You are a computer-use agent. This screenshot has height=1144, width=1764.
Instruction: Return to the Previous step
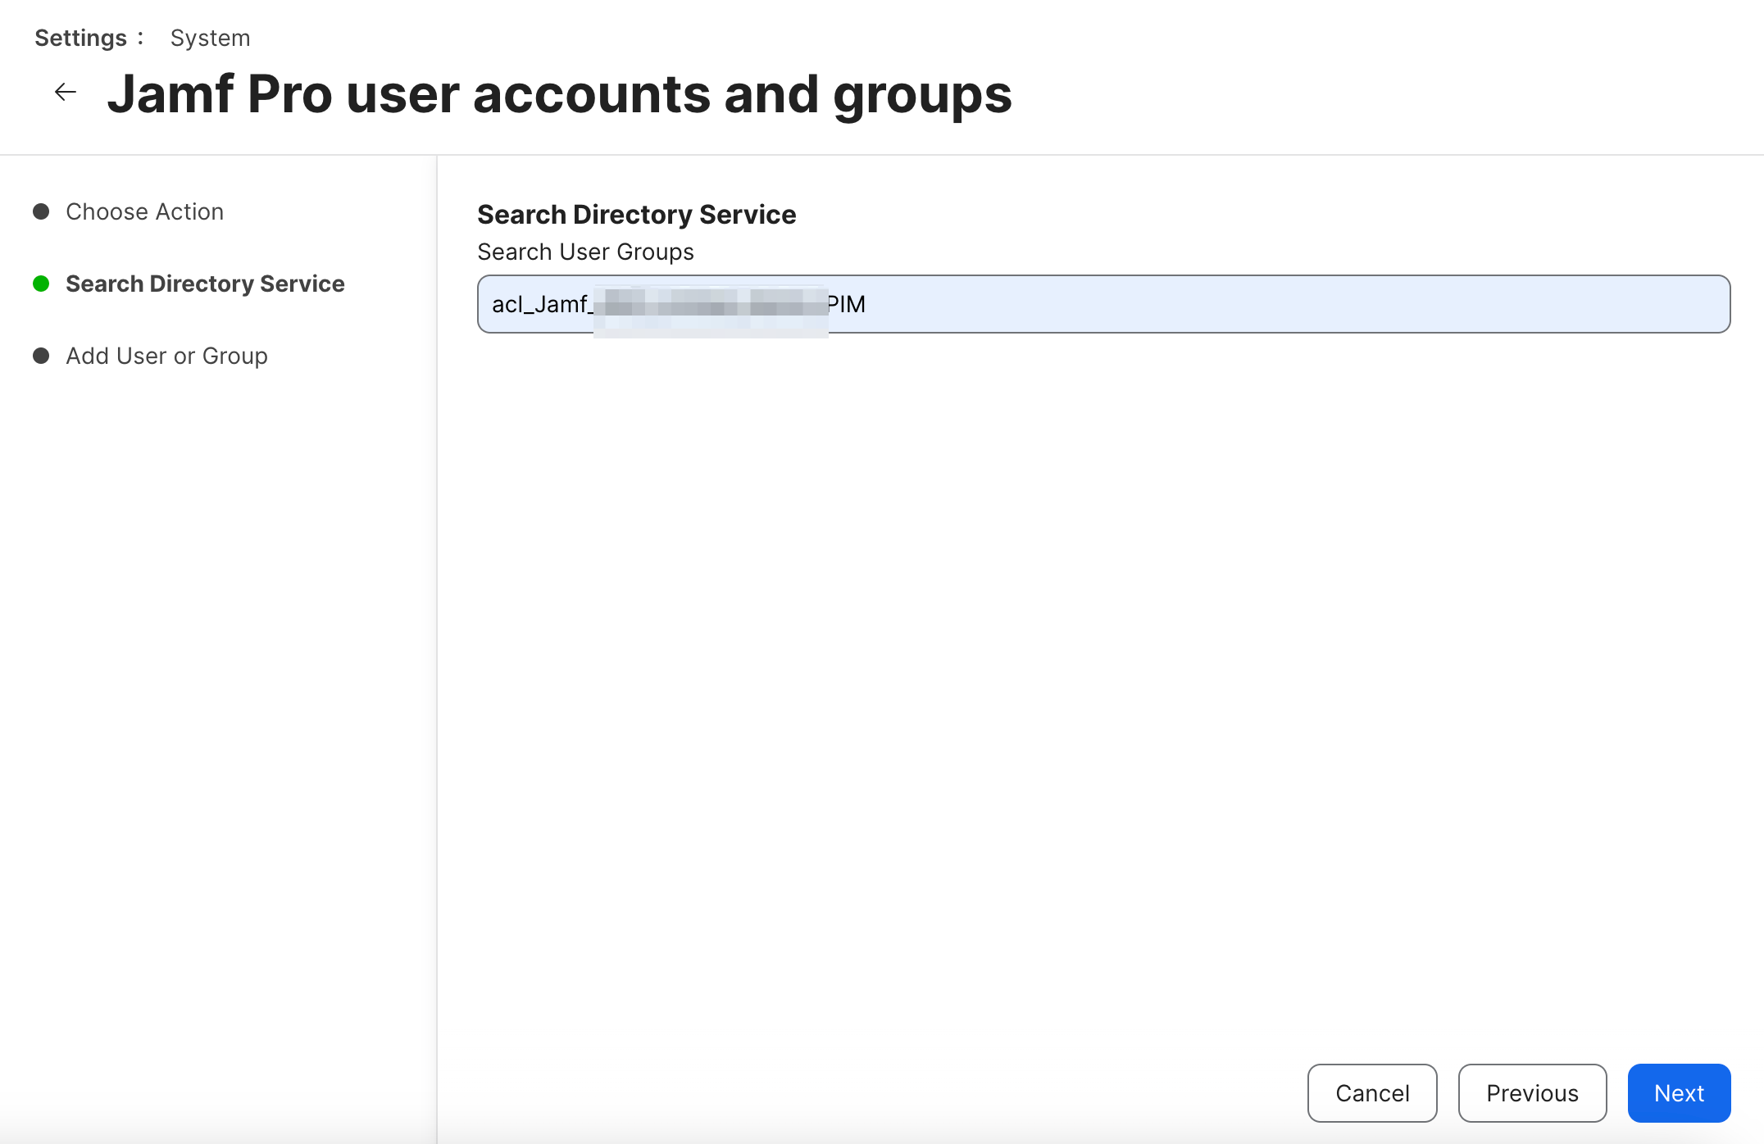[1532, 1093]
